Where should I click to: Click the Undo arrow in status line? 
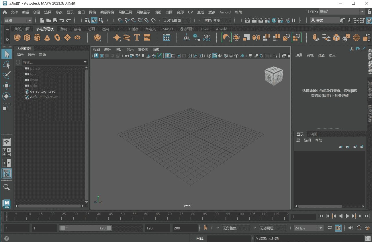(62, 20)
